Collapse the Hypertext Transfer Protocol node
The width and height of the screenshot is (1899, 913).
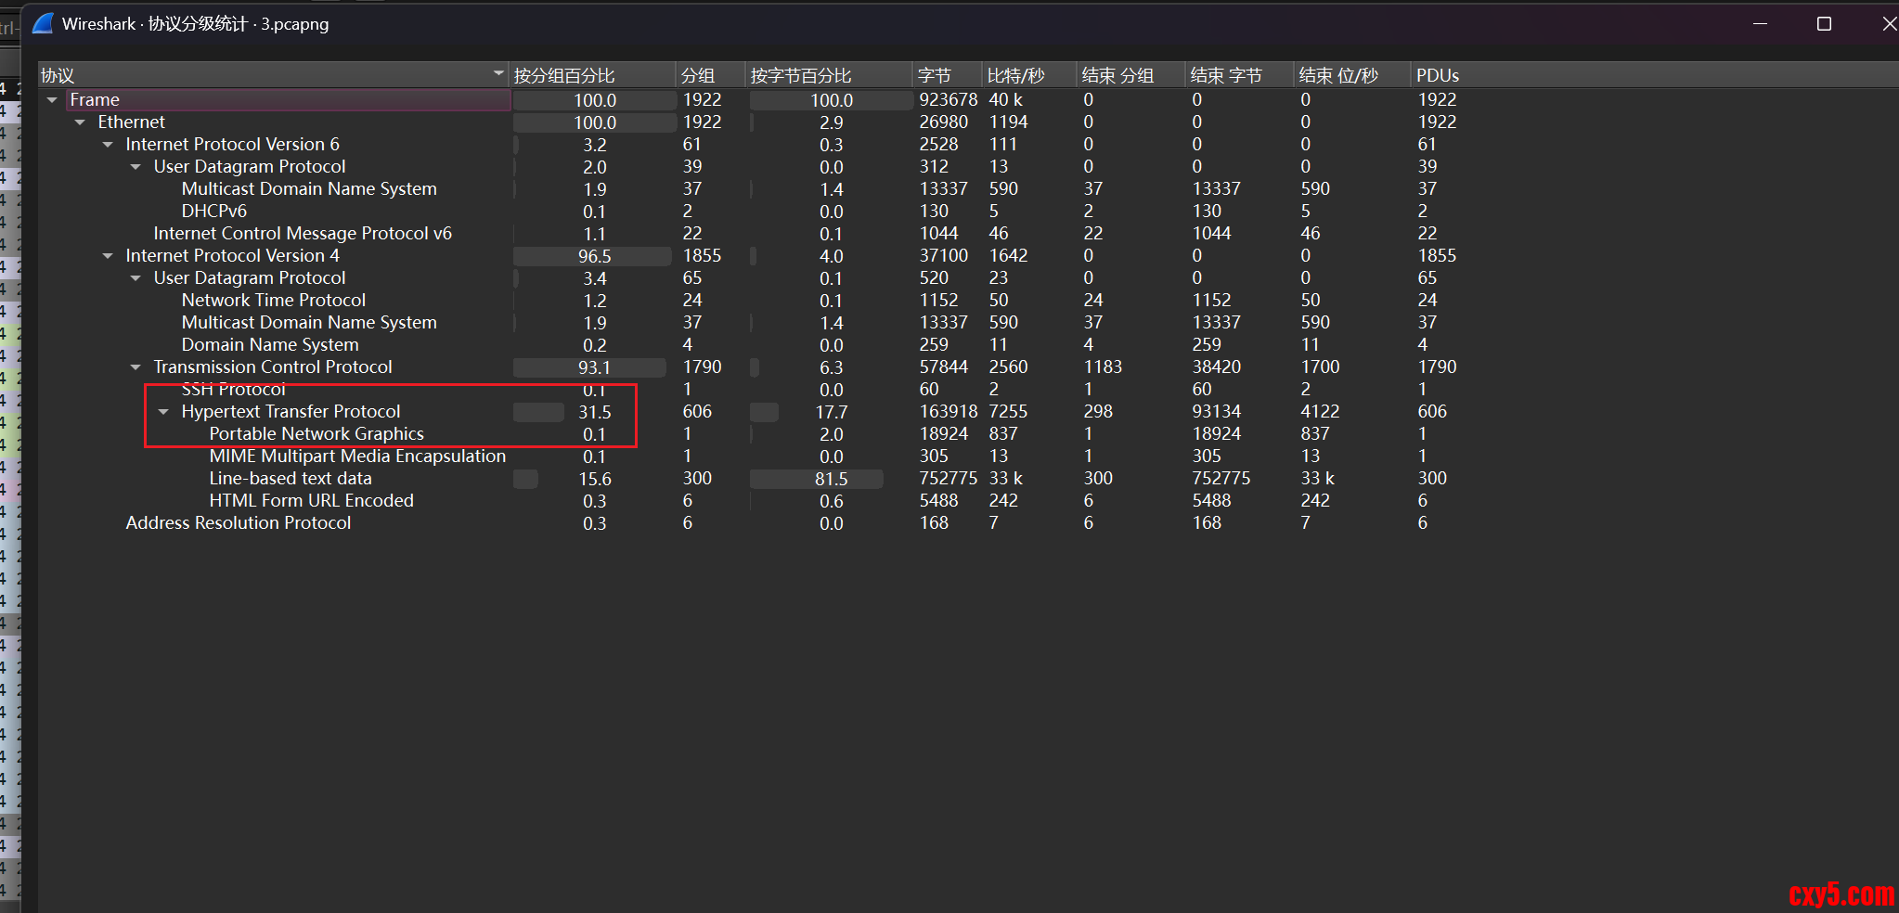pos(163,412)
